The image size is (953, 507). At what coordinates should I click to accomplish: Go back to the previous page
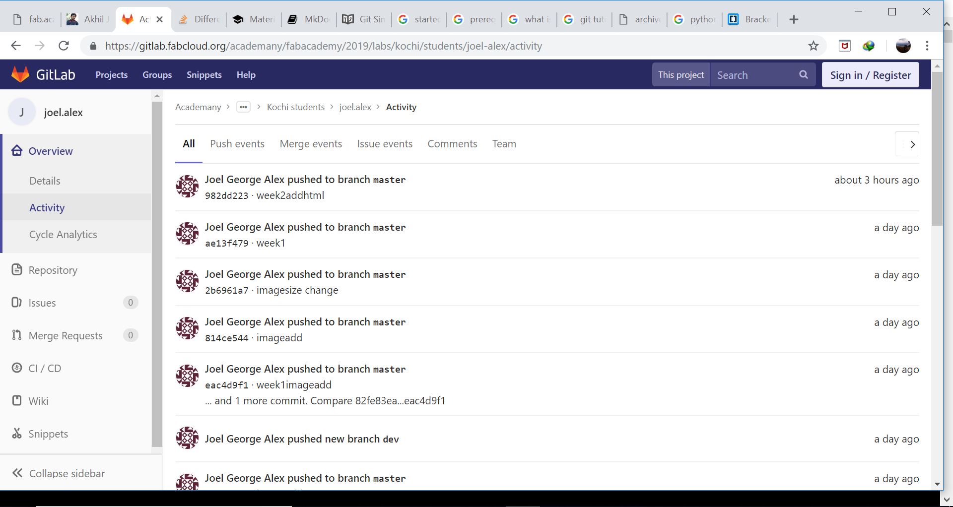click(16, 46)
